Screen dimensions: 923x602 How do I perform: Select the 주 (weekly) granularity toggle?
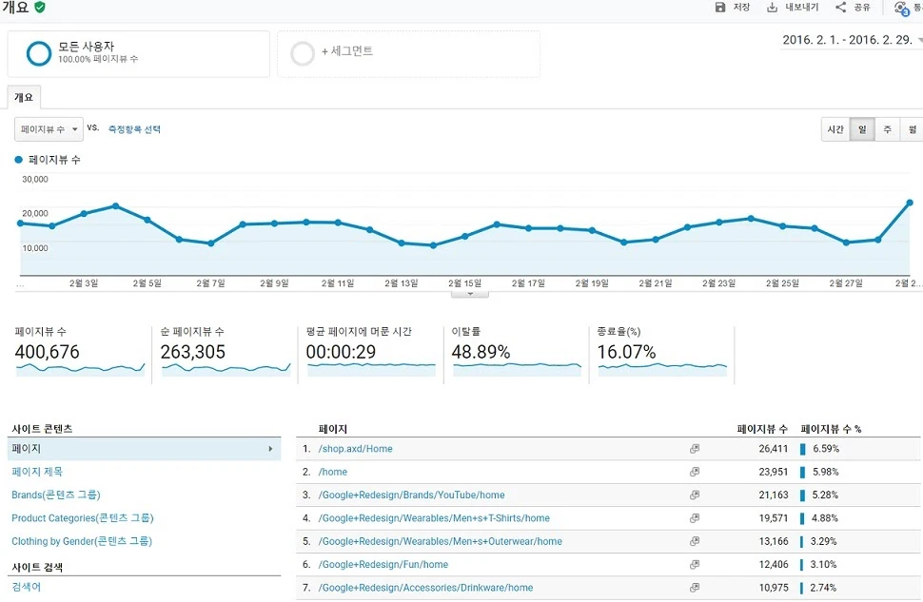point(887,129)
